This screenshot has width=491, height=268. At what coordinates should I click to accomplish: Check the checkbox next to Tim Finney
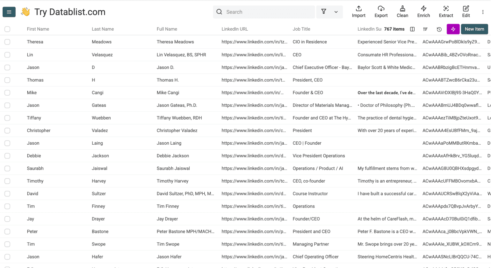[7, 206]
